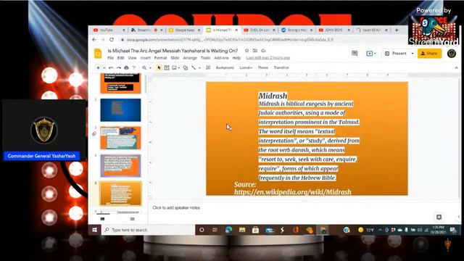Click the Move to folder icon
The height and width of the screenshot is (261, 464).
click(x=254, y=51)
